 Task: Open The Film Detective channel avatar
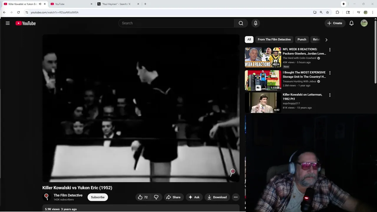pos(46,197)
